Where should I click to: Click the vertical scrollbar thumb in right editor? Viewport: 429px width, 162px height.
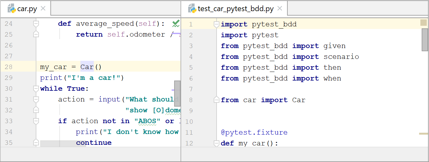click(425, 39)
